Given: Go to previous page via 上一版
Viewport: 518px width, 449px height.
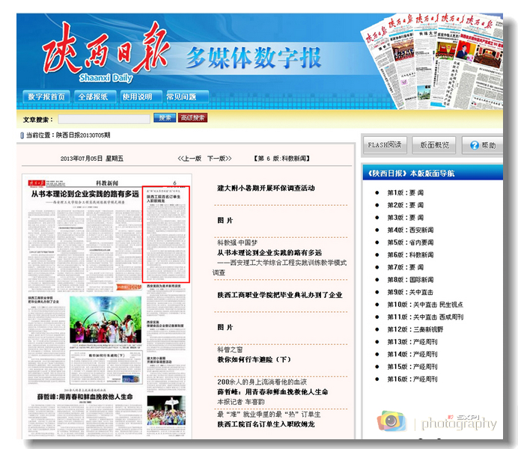Looking at the screenshot, I should click(x=190, y=159).
